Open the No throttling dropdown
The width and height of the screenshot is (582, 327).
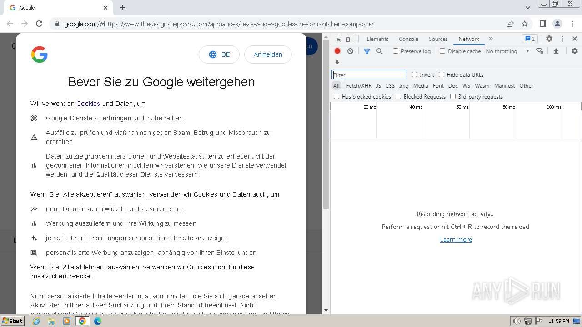(507, 51)
